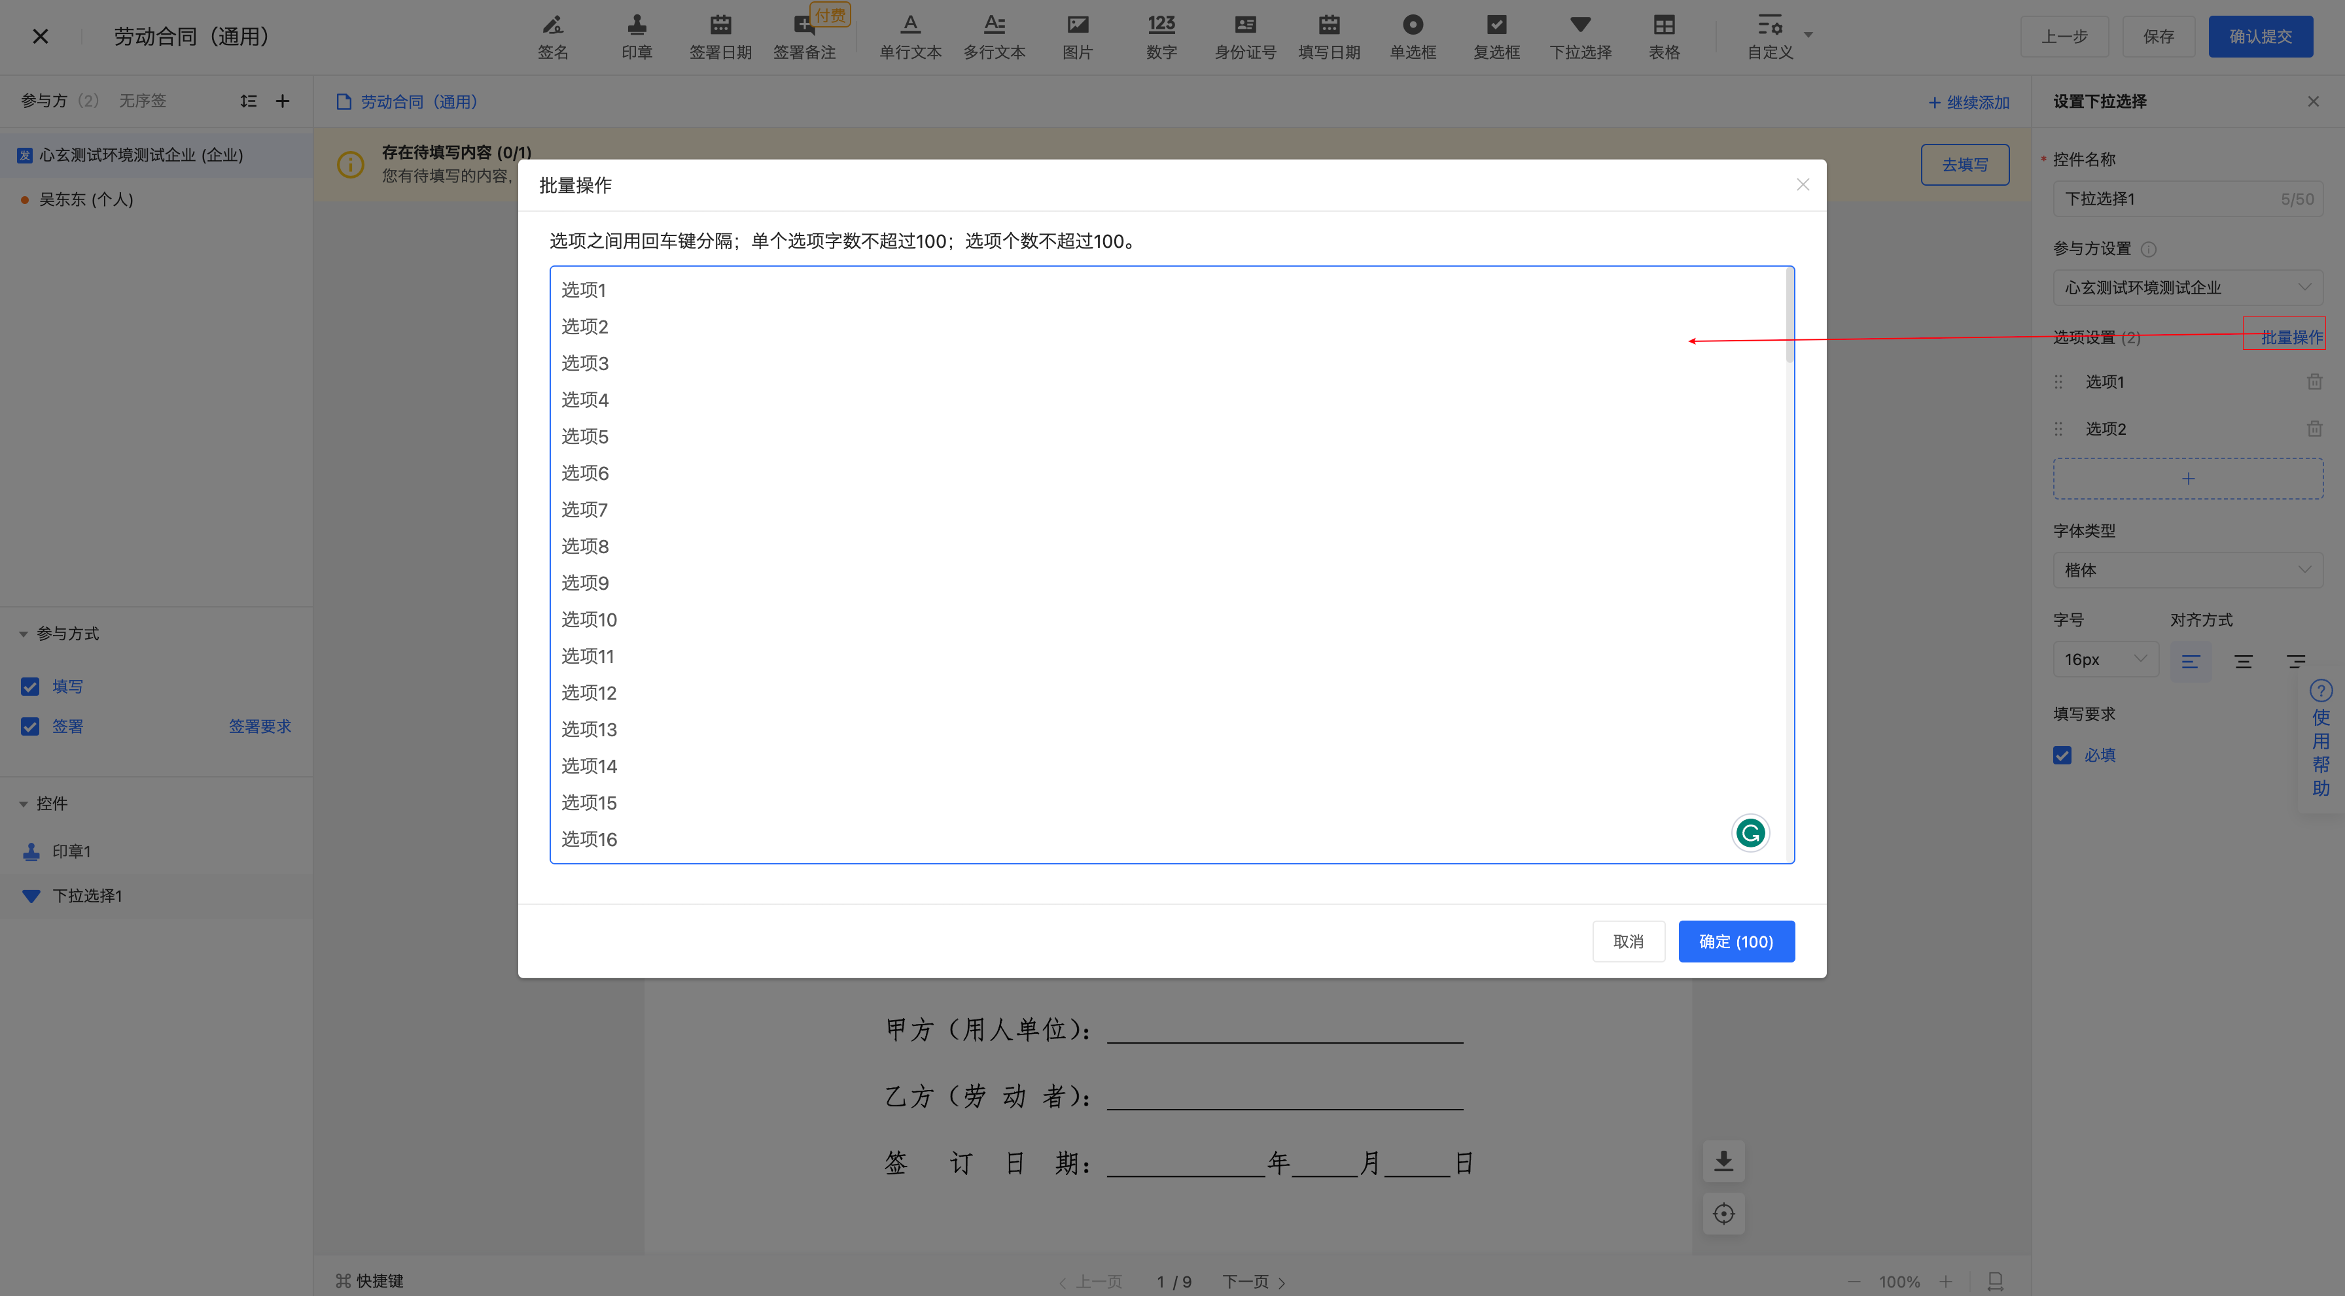
Task: Select 下拉选择1 in the controls list
Action: pos(156,896)
